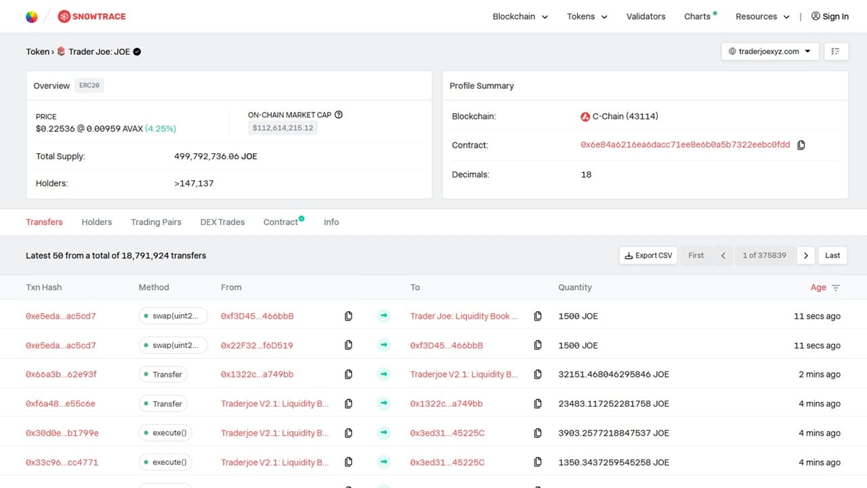Click 1 of 375839 page indicator
The height and width of the screenshot is (488, 867).
[764, 256]
